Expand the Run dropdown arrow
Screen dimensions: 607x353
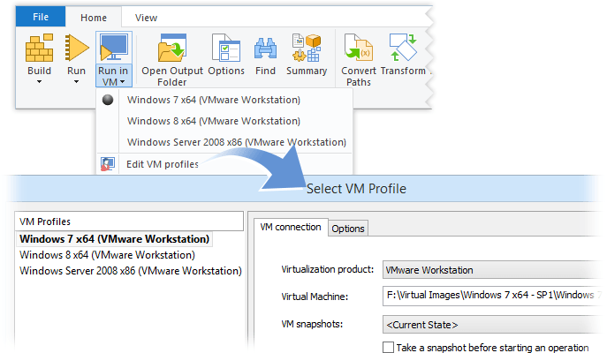76,81
